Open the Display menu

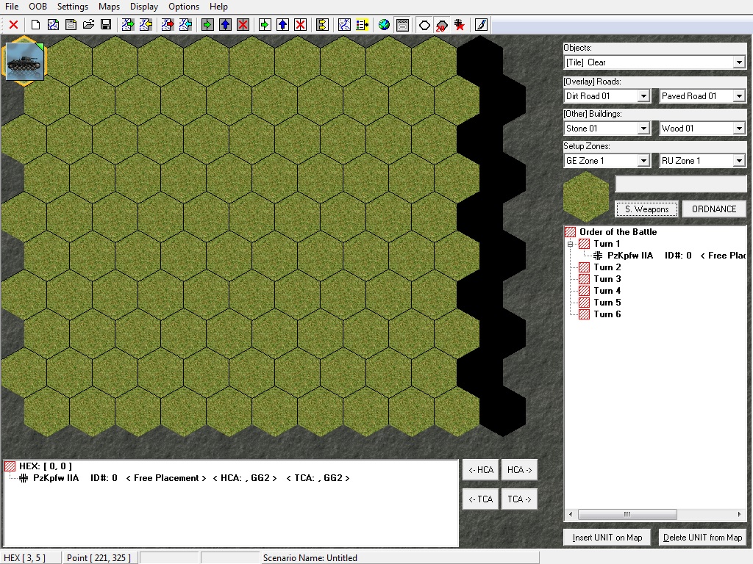(x=144, y=7)
